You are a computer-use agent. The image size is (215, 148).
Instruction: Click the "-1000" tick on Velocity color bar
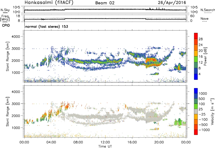coord(204,130)
